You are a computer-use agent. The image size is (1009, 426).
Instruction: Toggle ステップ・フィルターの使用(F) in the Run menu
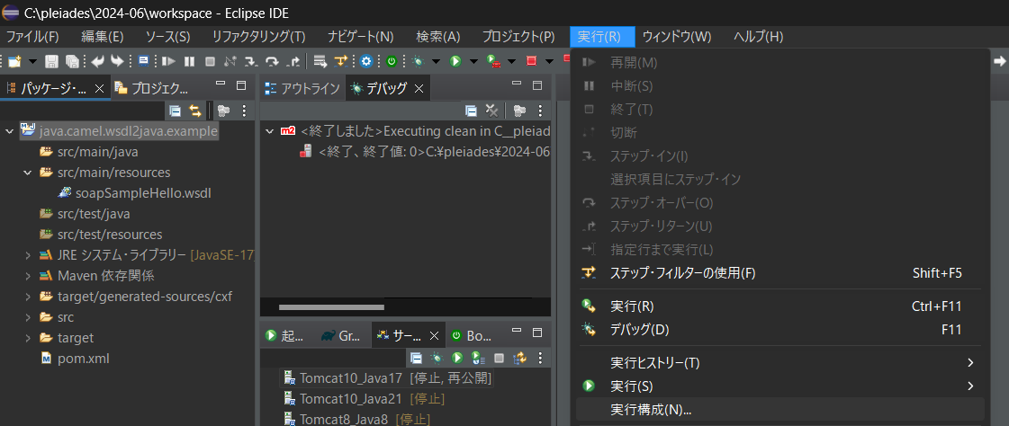(779, 273)
